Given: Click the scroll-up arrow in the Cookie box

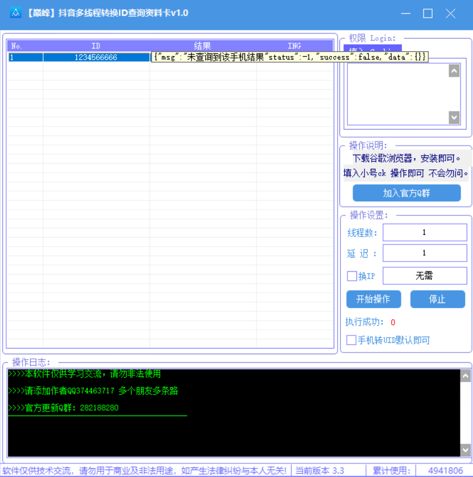Looking at the screenshot, I should [x=454, y=70].
